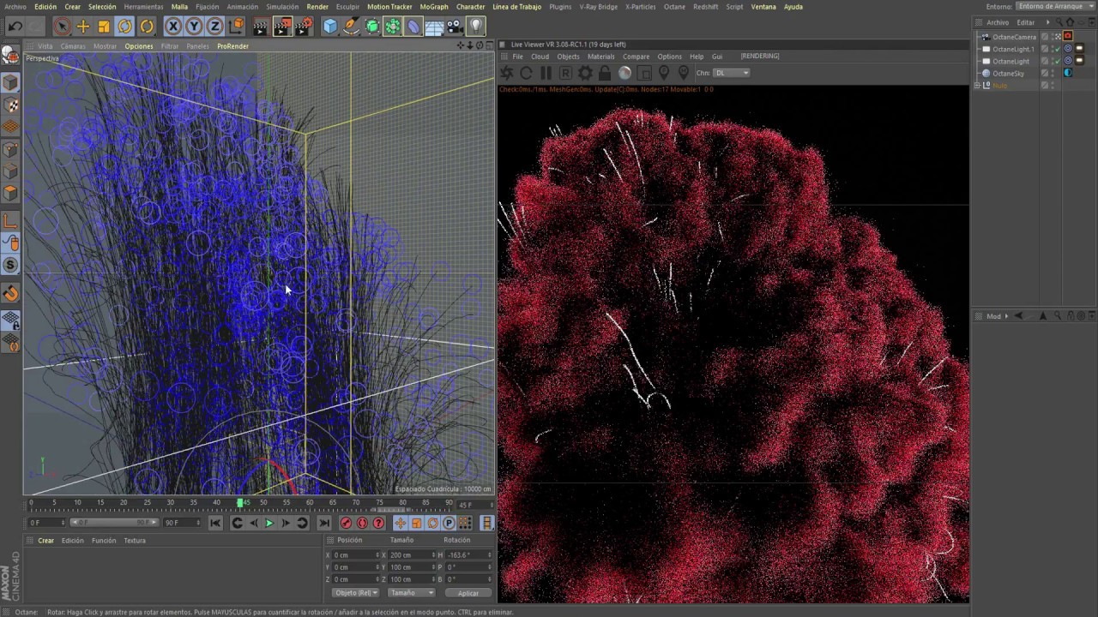
Task: Open the Spline pen tool
Action: (x=351, y=27)
